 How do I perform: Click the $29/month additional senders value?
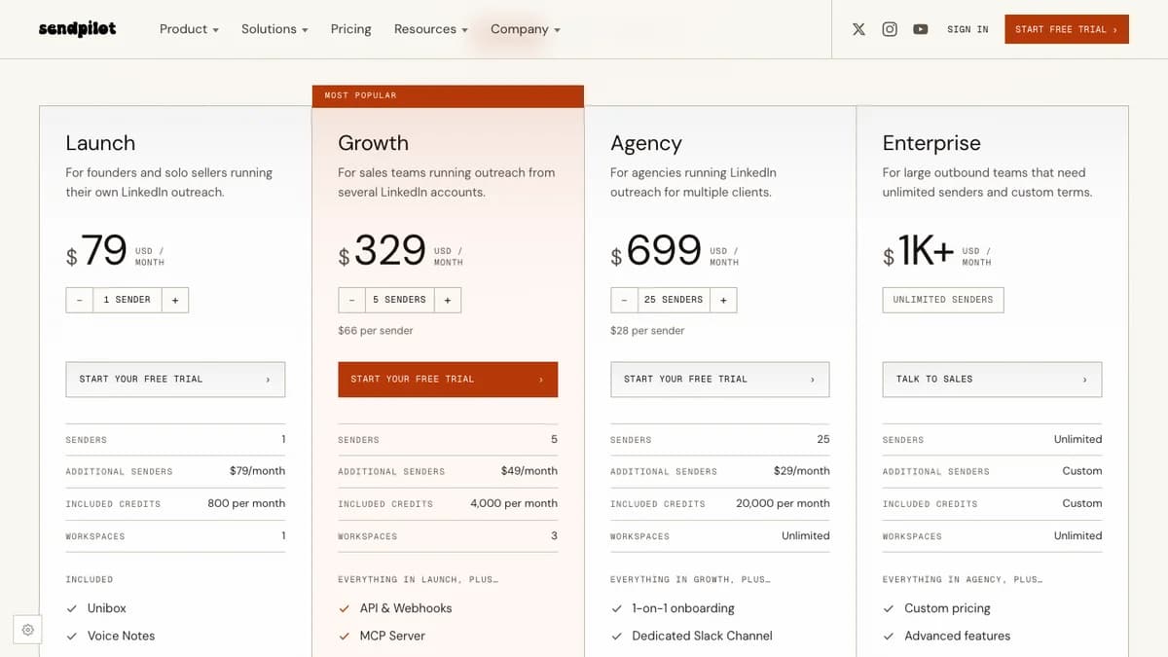pyautogui.click(x=802, y=471)
